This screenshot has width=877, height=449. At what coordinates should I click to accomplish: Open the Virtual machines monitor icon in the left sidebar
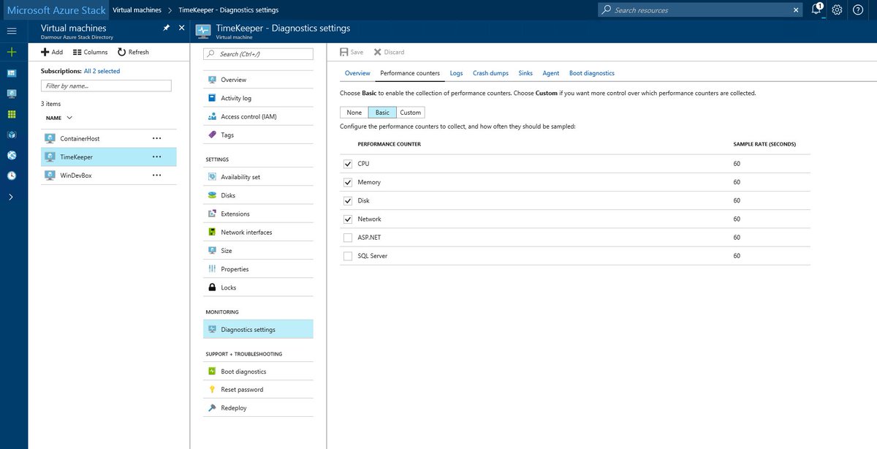pyautogui.click(x=12, y=94)
